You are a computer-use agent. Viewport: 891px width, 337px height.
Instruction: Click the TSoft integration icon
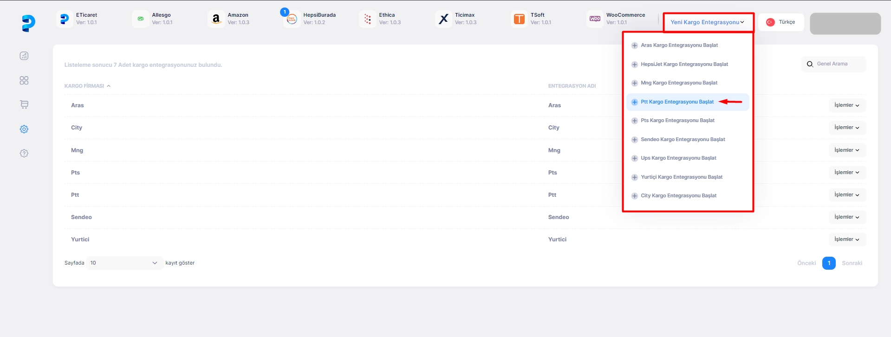[519, 19]
